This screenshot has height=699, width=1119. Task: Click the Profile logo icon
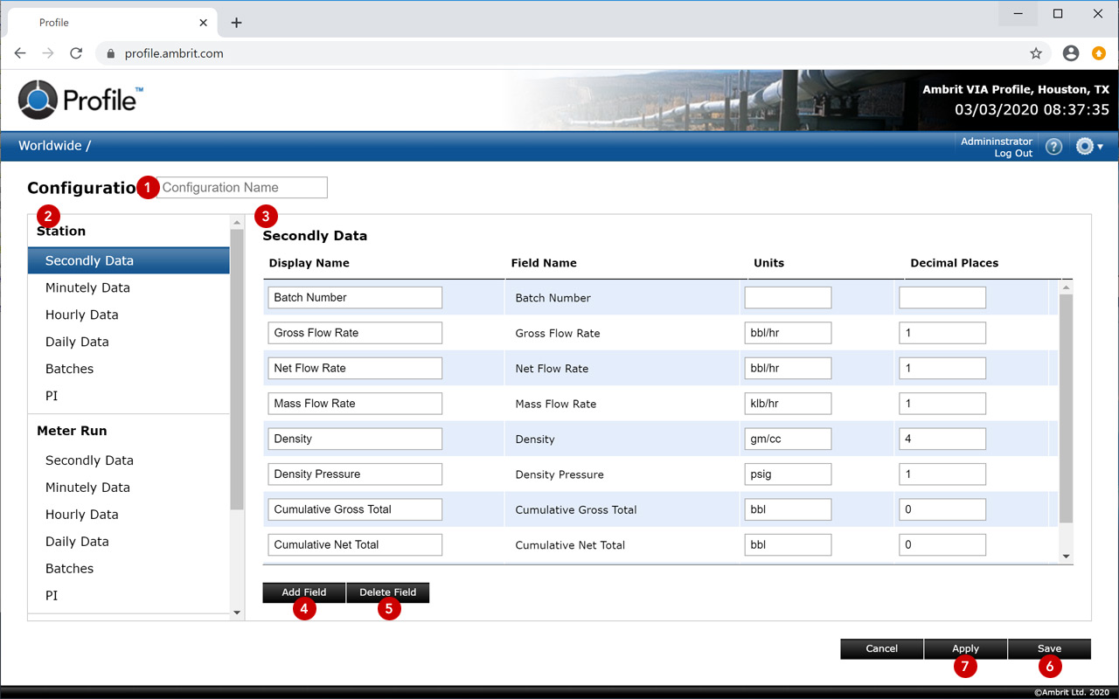pos(38,100)
